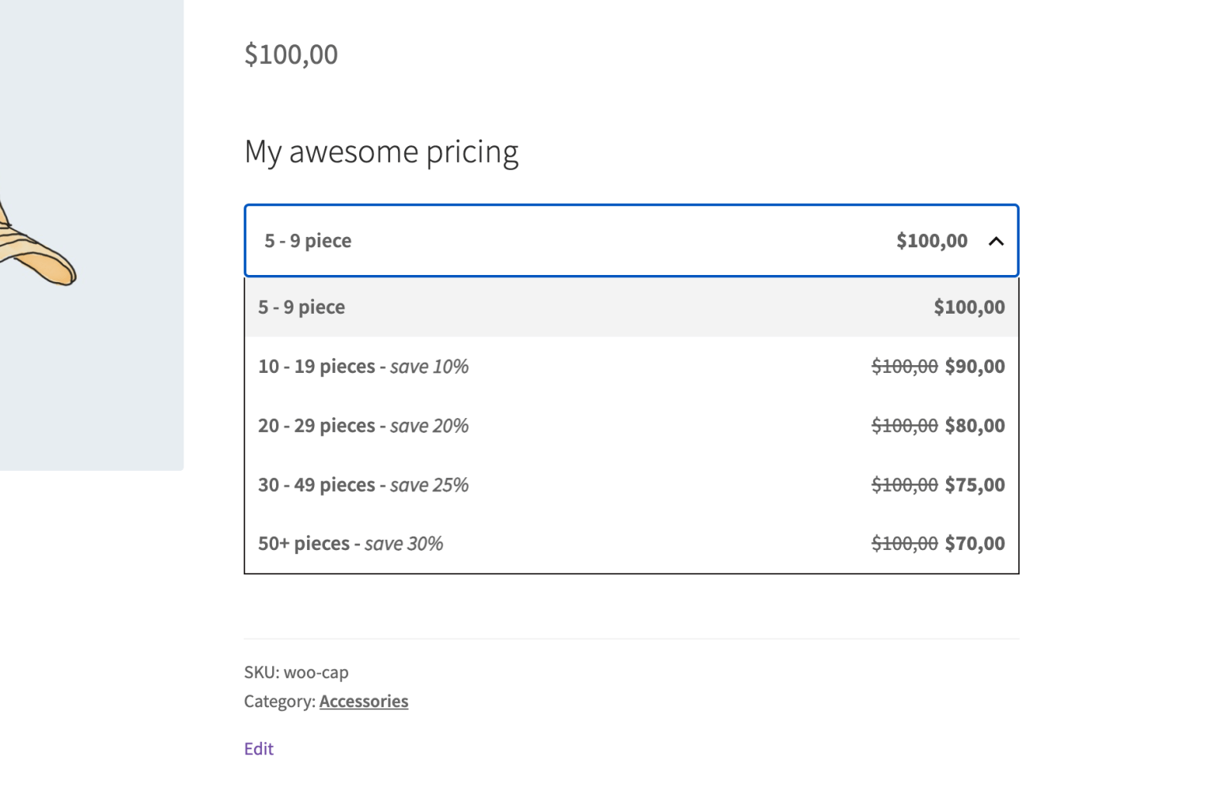The image size is (1215, 787).
Task: Click the struck-through $100,00 original price
Action: [904, 366]
